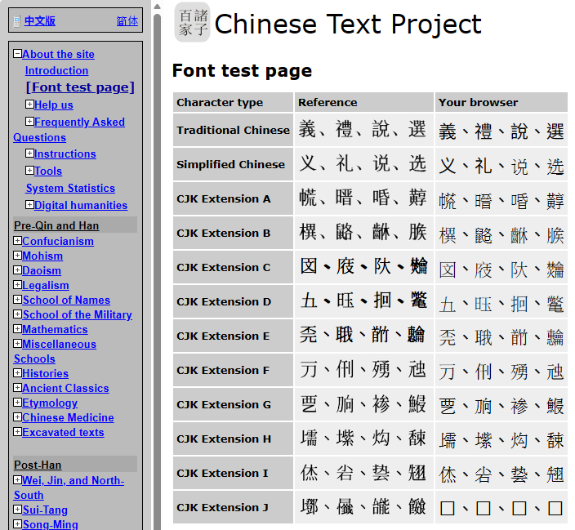Viewport: 575px width, 530px height.
Task: Expand the Legalism tree node
Action: (x=17, y=285)
